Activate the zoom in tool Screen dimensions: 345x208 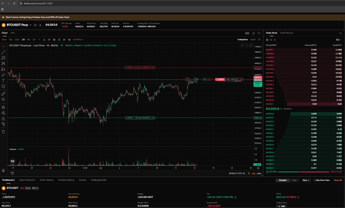coord(3,99)
